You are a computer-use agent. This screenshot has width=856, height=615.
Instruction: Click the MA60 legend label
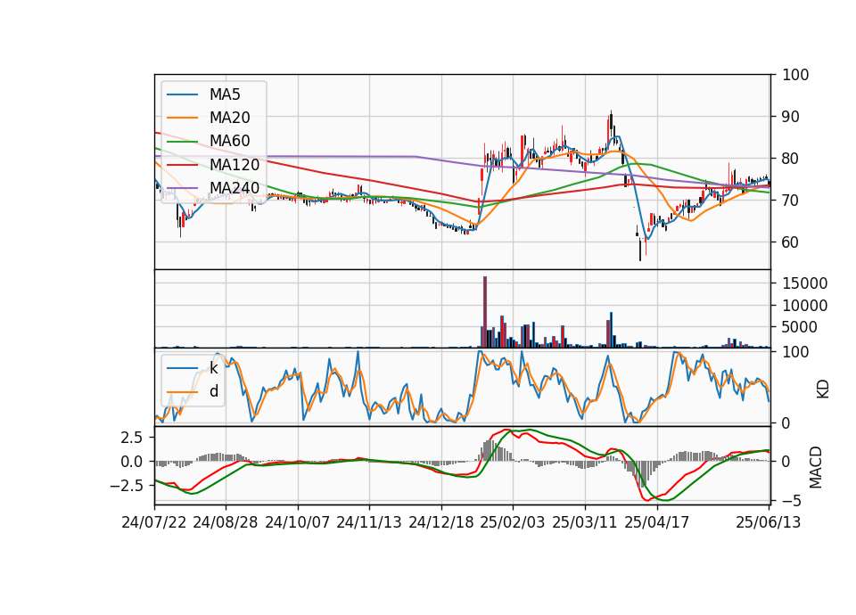[229, 142]
